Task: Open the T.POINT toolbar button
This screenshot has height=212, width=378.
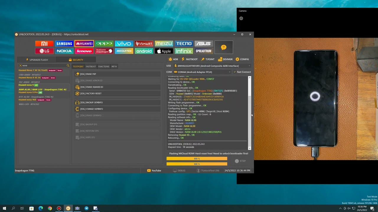Action: (x=208, y=59)
